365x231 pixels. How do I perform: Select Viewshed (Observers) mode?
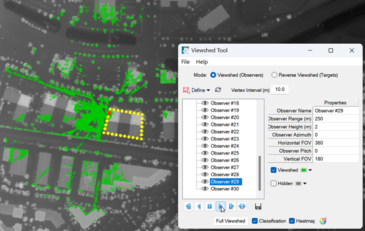pyautogui.click(x=213, y=75)
